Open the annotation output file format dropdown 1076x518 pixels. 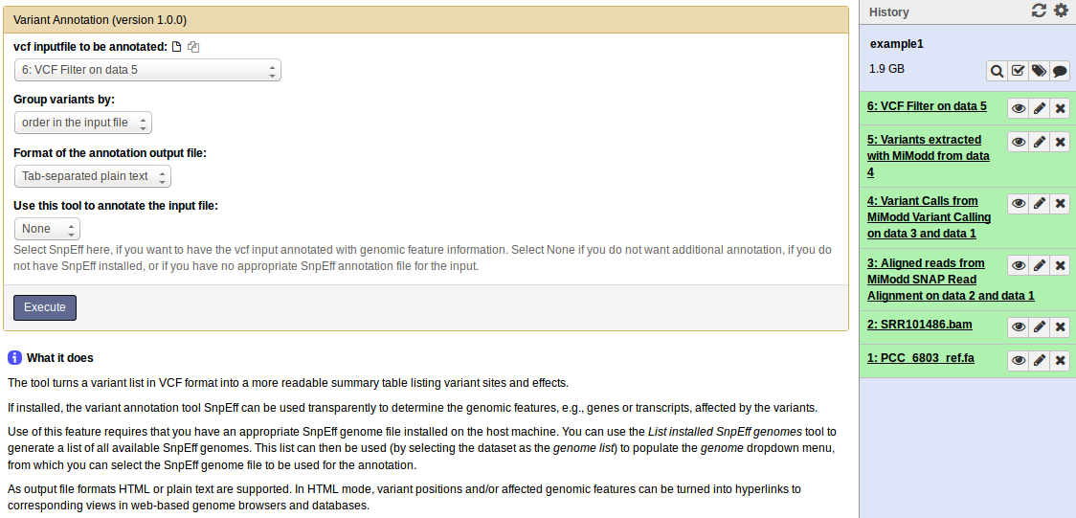[93, 176]
